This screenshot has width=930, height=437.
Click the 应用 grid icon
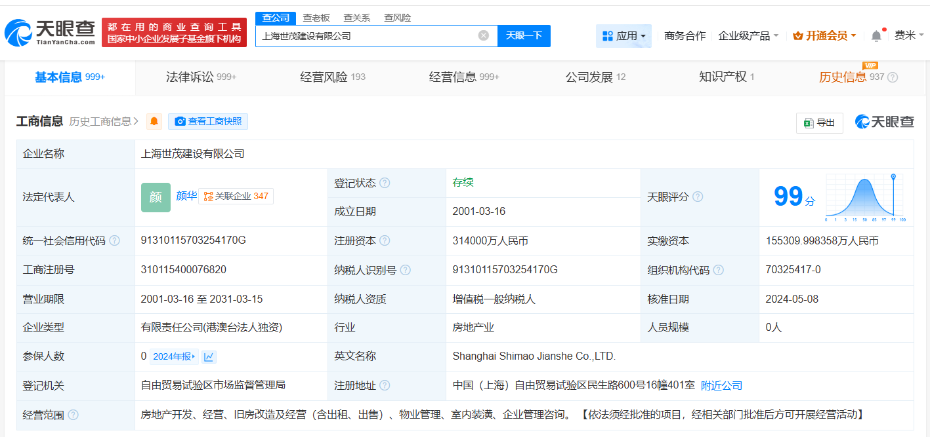coord(607,35)
